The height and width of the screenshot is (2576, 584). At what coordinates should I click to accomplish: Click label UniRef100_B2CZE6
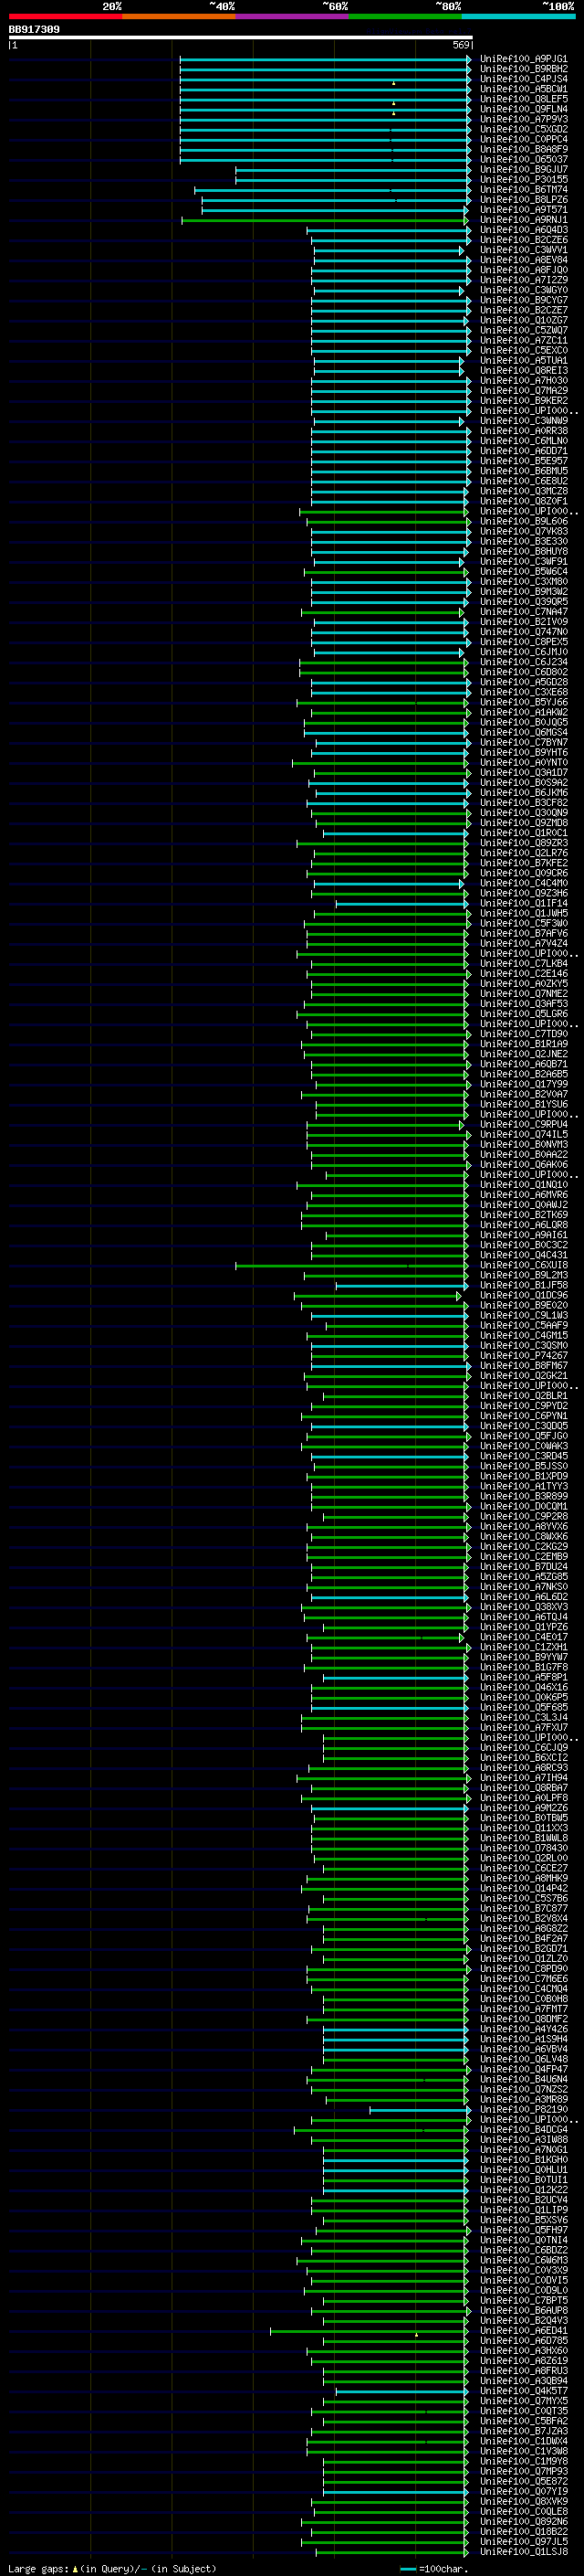tap(523, 240)
